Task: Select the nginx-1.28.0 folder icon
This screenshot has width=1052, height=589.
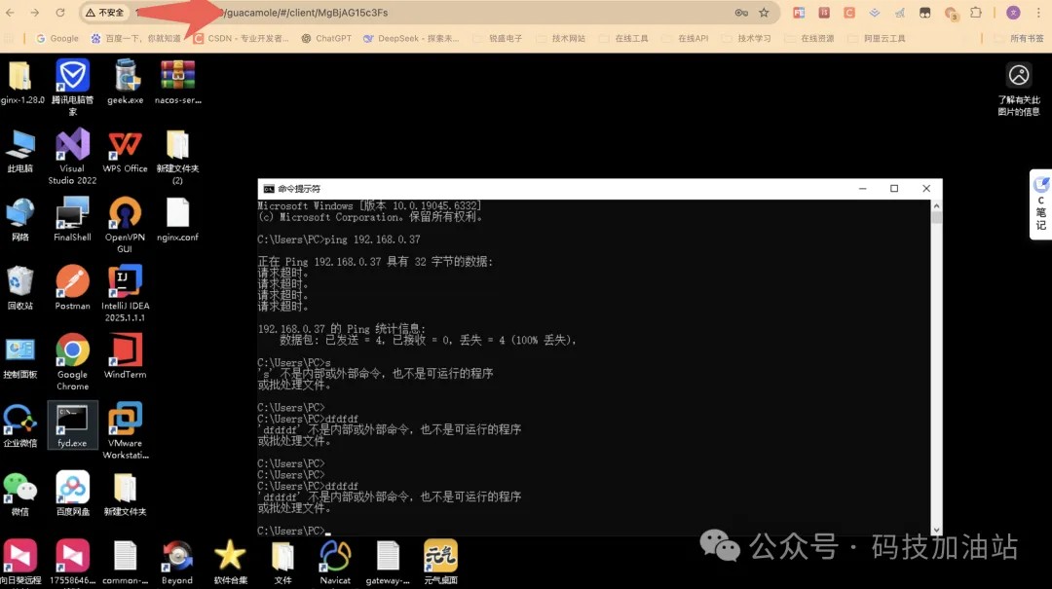Action: pos(20,82)
